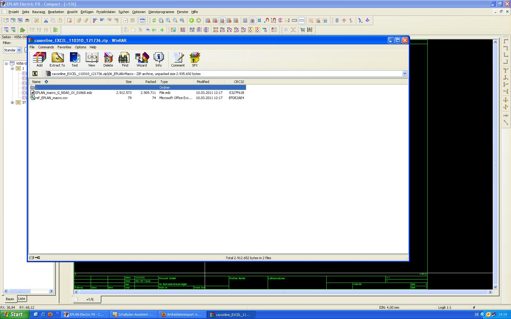511x319 pixels.
Task: Click the shopping cart icon in EPLAN toolbar
Action: 303,30
